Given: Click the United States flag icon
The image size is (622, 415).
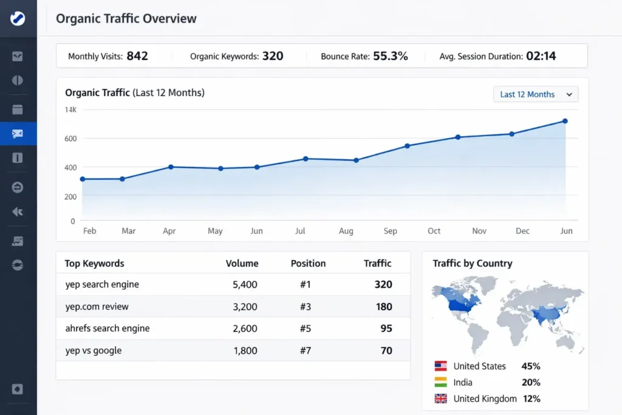Looking at the screenshot, I should pyautogui.click(x=441, y=366).
